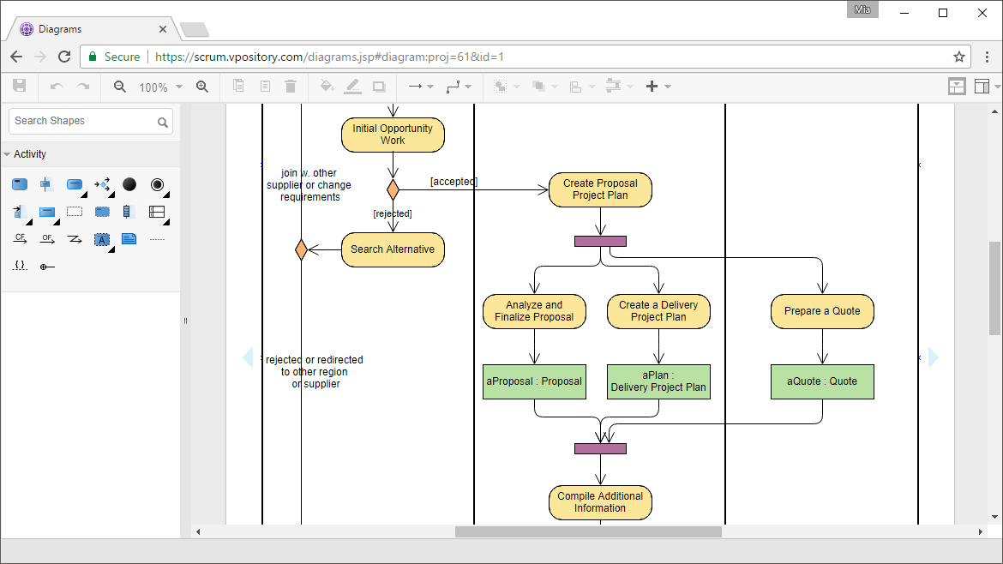The image size is (1003, 564).
Task: Select the Constraint braces shape
Action: click(x=21, y=266)
